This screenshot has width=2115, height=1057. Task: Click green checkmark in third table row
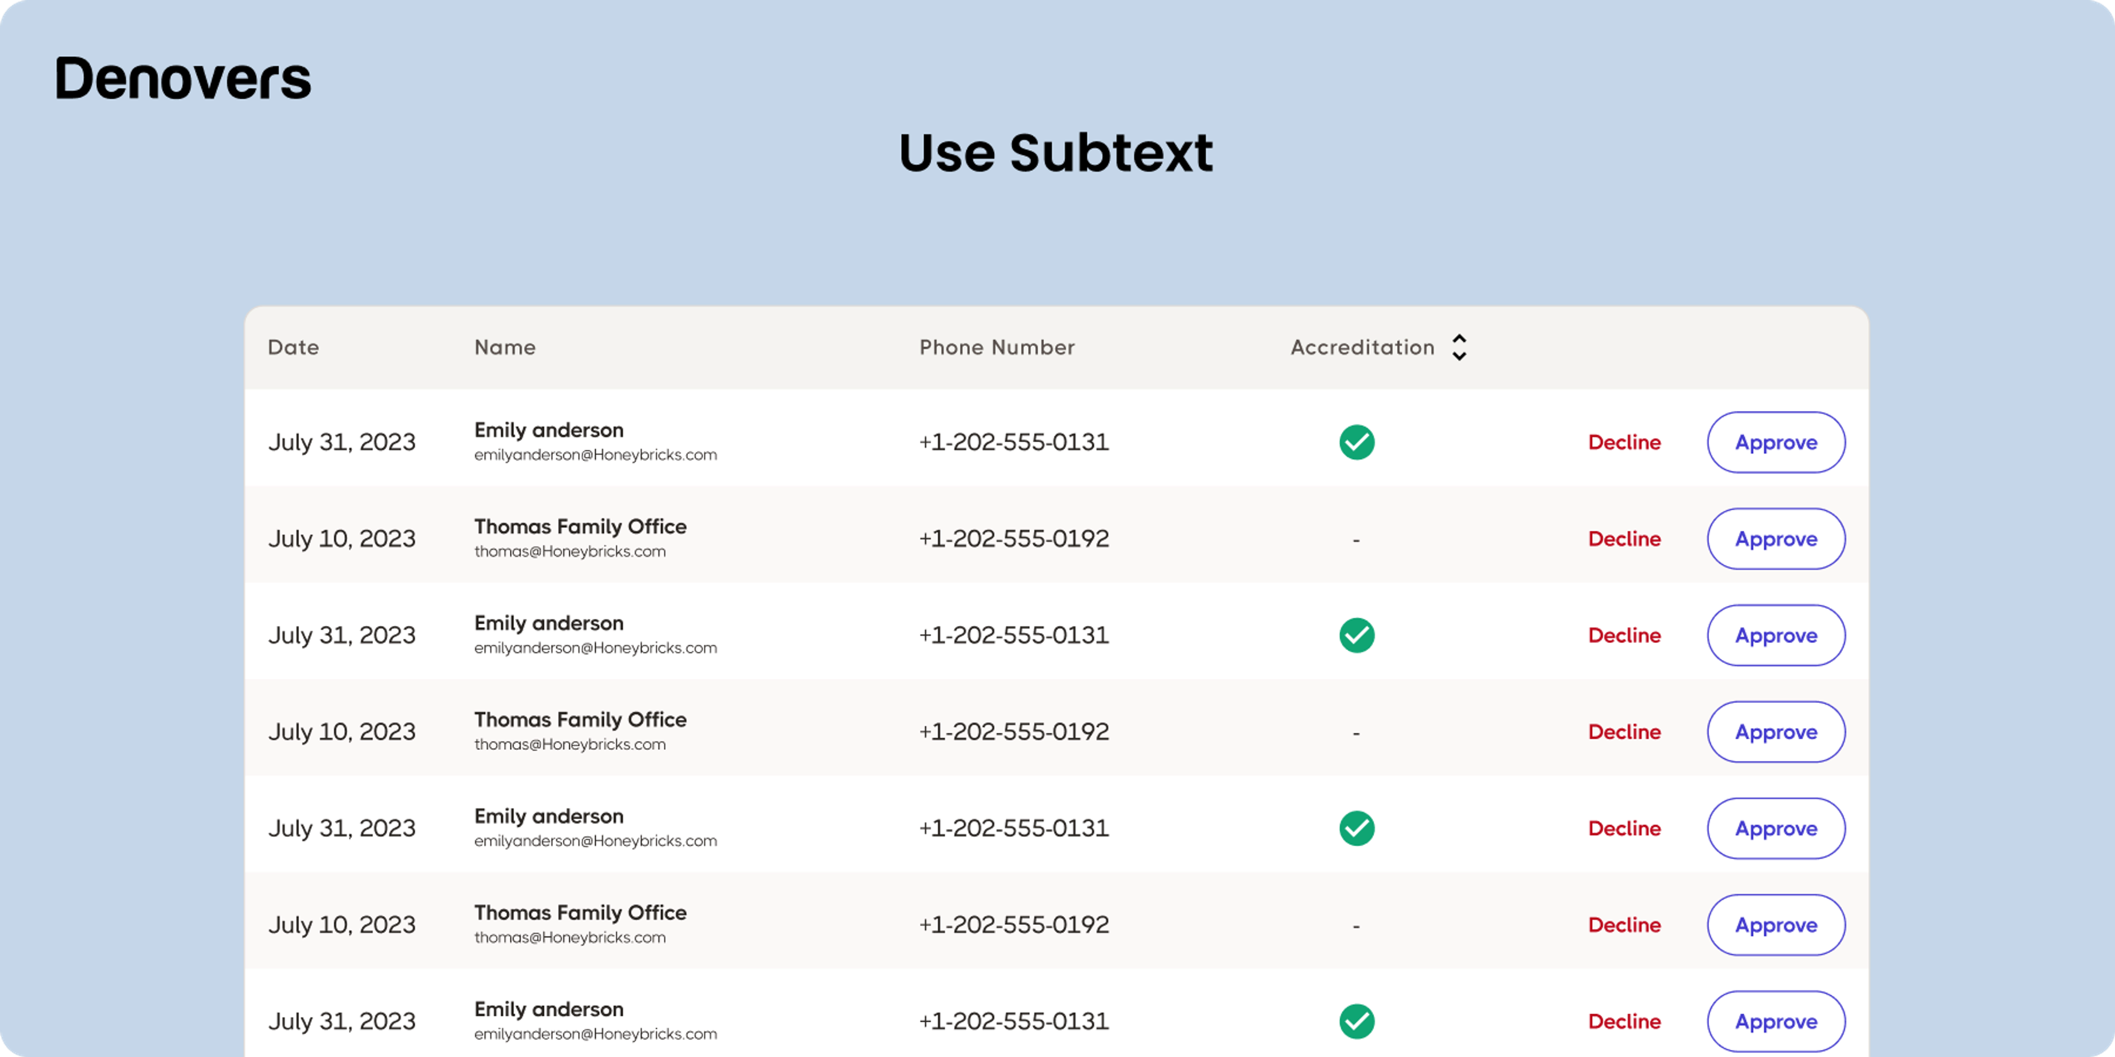coord(1357,635)
